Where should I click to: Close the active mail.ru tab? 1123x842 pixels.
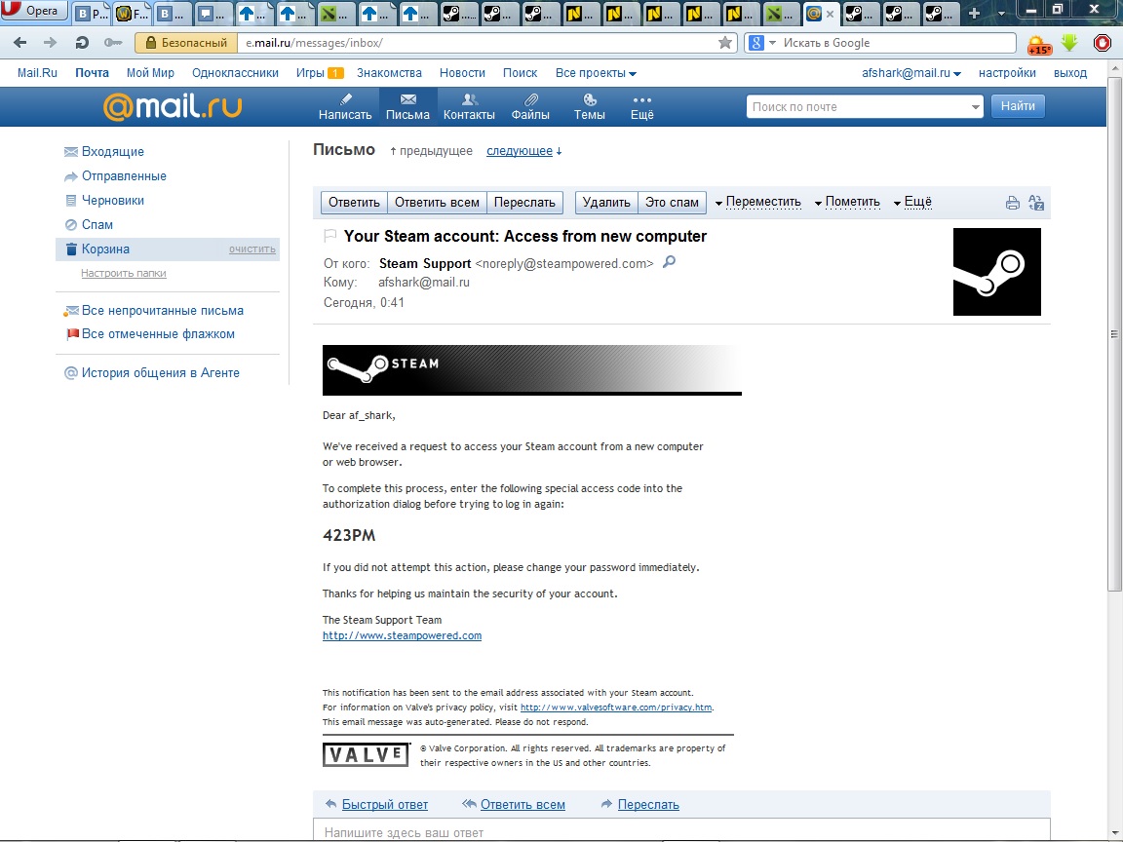point(831,13)
